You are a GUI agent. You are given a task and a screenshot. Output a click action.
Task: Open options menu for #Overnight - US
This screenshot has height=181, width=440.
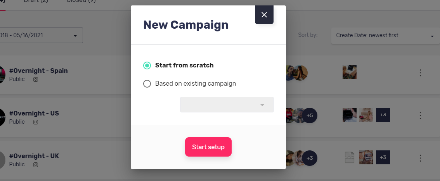coord(420,115)
